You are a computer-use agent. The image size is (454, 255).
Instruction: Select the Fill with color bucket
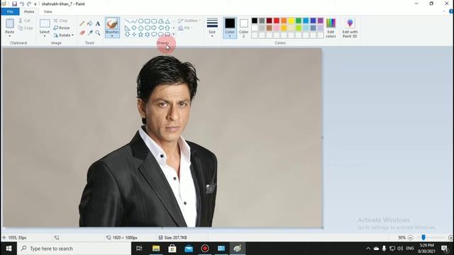coord(90,23)
